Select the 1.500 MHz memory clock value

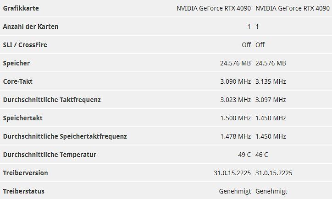coord(235,118)
